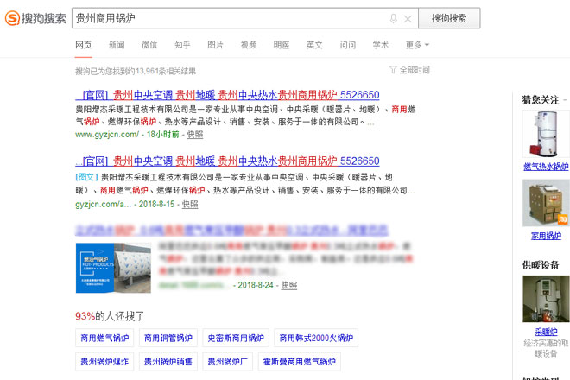Open 快照 next to 2018-8-24
Image resolution: width=570 pixels, height=380 pixels.
pos(289,286)
